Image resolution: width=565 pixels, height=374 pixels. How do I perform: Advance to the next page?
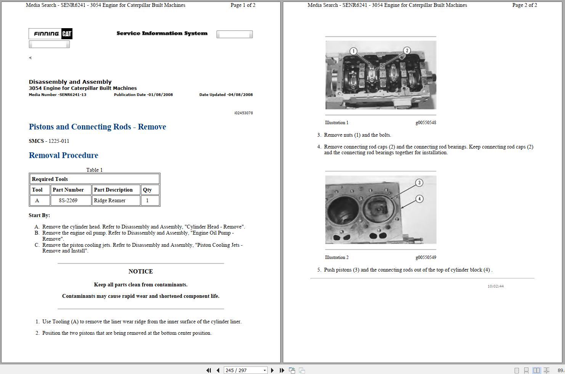coord(272,370)
